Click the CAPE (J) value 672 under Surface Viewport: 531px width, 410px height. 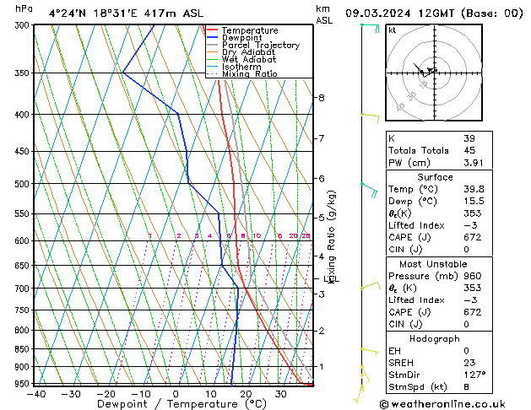click(x=470, y=239)
